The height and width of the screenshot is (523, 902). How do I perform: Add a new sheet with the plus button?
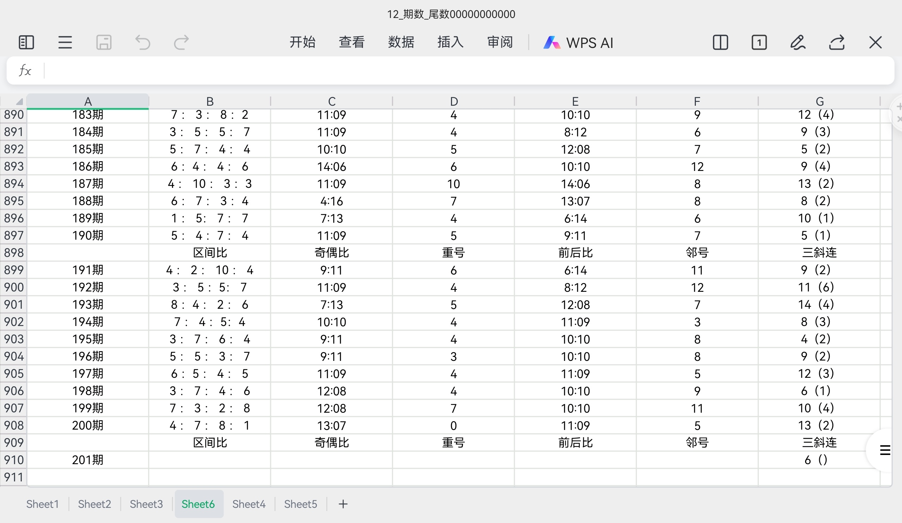(x=342, y=504)
